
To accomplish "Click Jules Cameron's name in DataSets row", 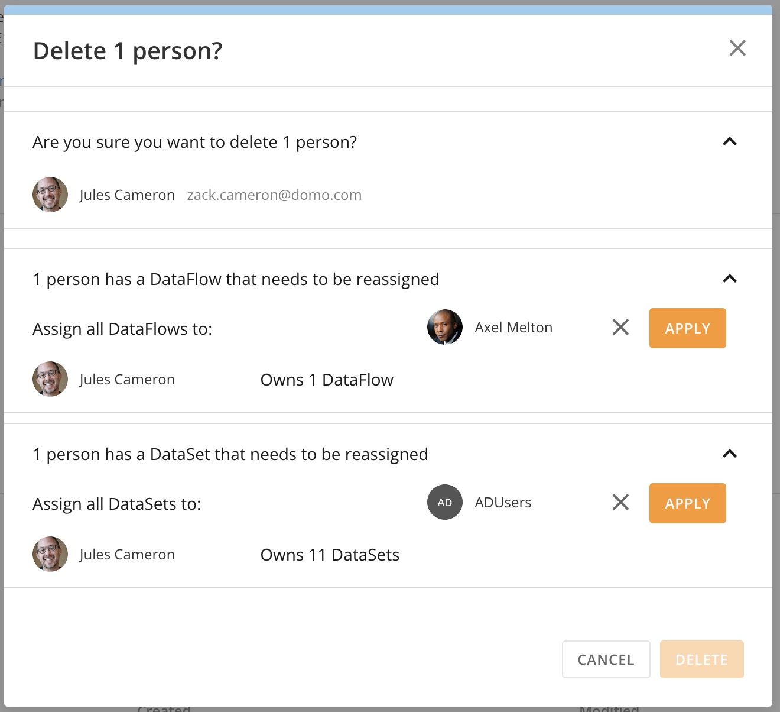I will (x=127, y=555).
